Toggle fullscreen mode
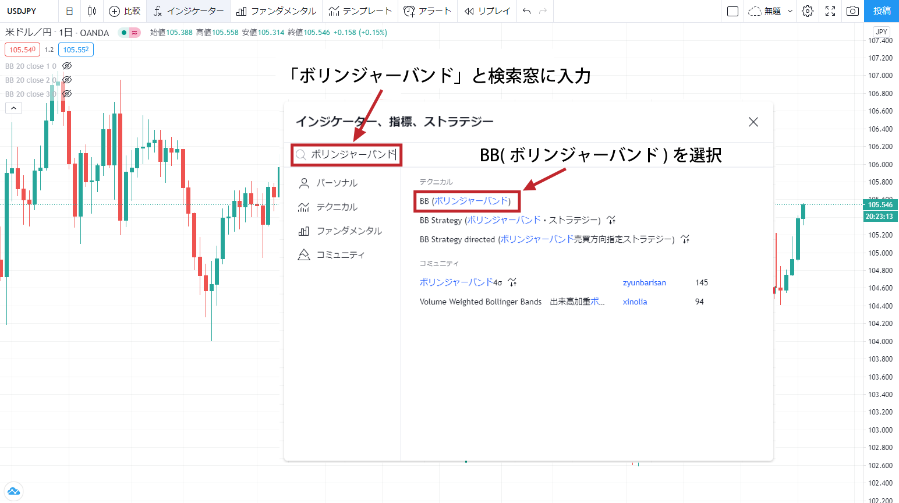Image resolution: width=899 pixels, height=503 pixels. tap(830, 11)
